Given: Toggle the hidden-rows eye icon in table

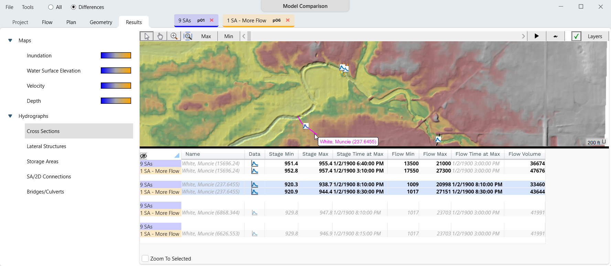Looking at the screenshot, I should click(x=143, y=156).
